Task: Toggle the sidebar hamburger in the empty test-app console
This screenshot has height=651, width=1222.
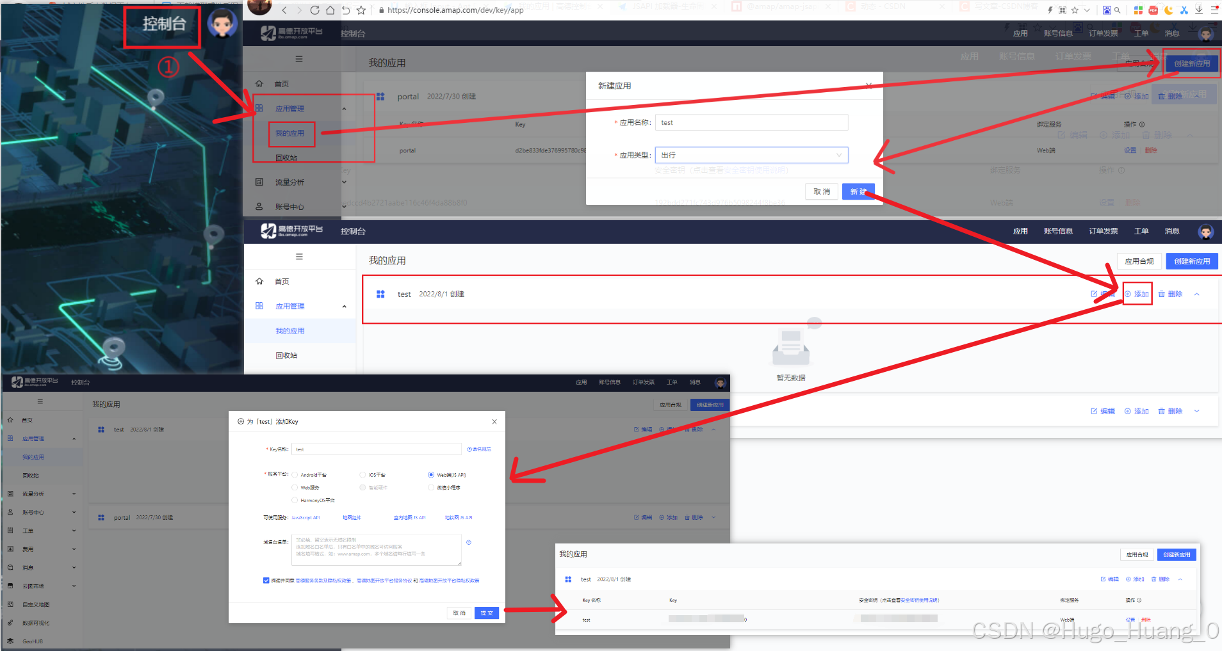Action: [x=299, y=257]
